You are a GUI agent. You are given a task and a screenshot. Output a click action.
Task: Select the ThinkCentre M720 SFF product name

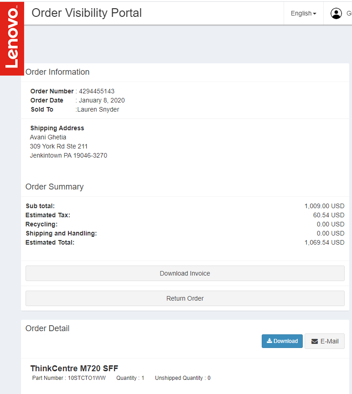pos(74,368)
